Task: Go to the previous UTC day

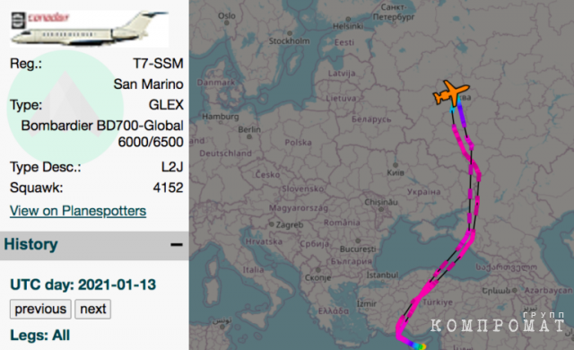Action: 40,309
